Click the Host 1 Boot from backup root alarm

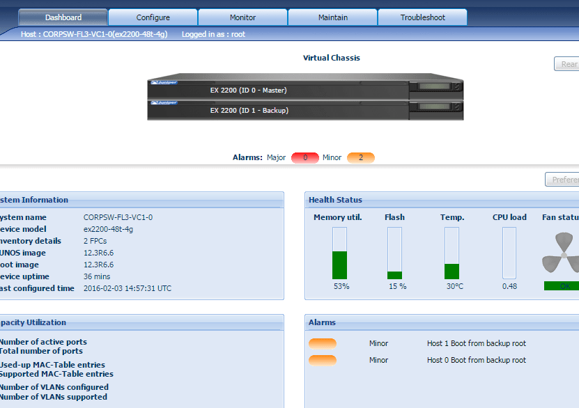point(477,343)
